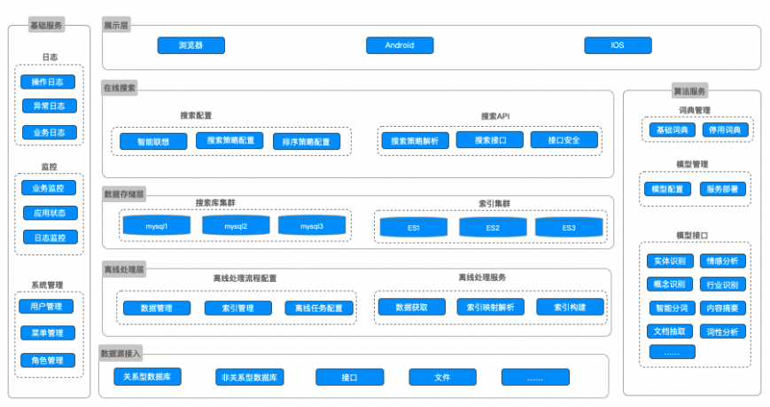Select the 菜单管理 box
The width and height of the screenshot is (770, 407).
click(x=48, y=333)
